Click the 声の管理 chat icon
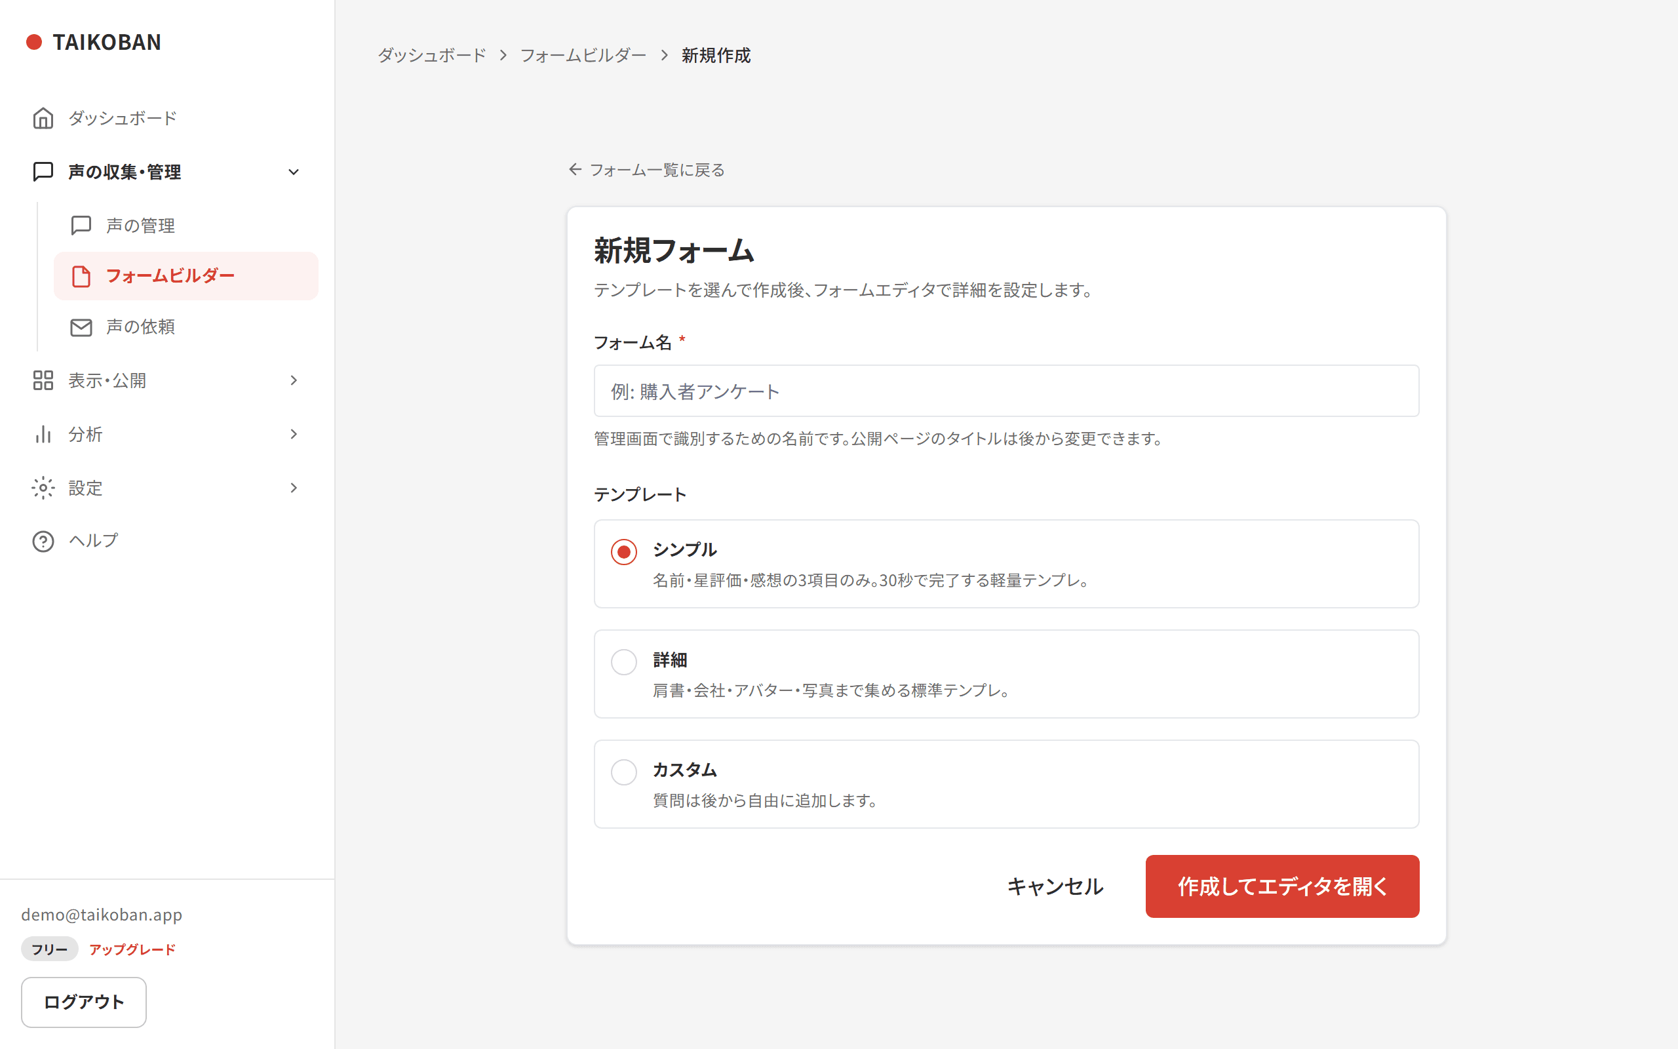This screenshot has height=1049, width=1678. [x=81, y=226]
